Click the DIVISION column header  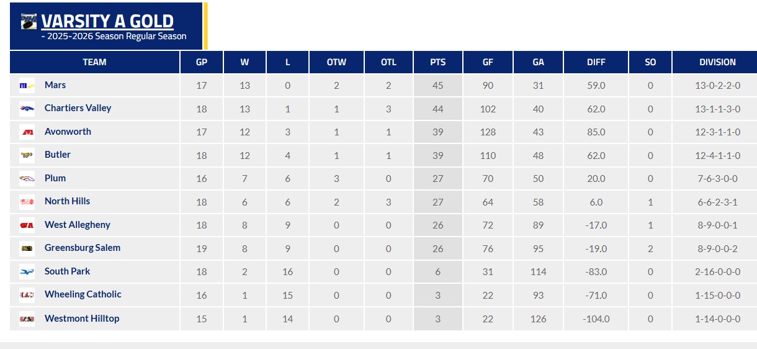pos(717,62)
